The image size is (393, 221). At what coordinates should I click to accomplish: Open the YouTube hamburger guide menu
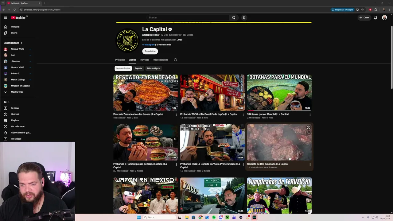click(6, 18)
